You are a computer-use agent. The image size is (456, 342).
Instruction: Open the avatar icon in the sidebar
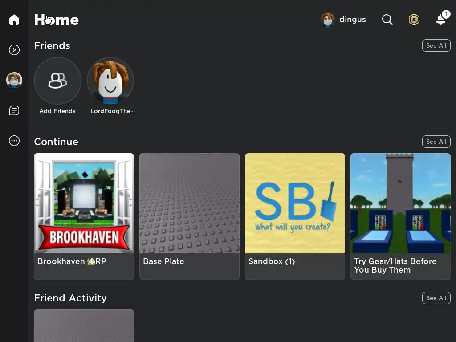[x=14, y=80]
